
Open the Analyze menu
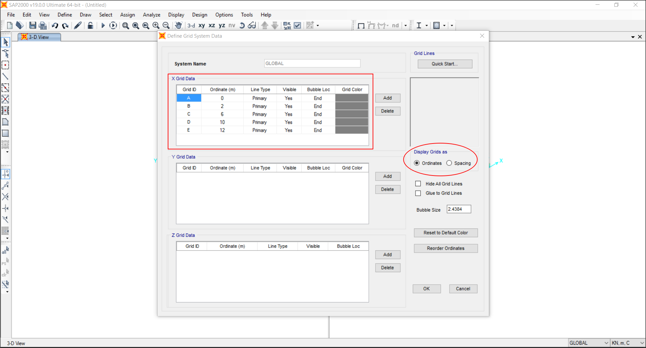(x=151, y=15)
